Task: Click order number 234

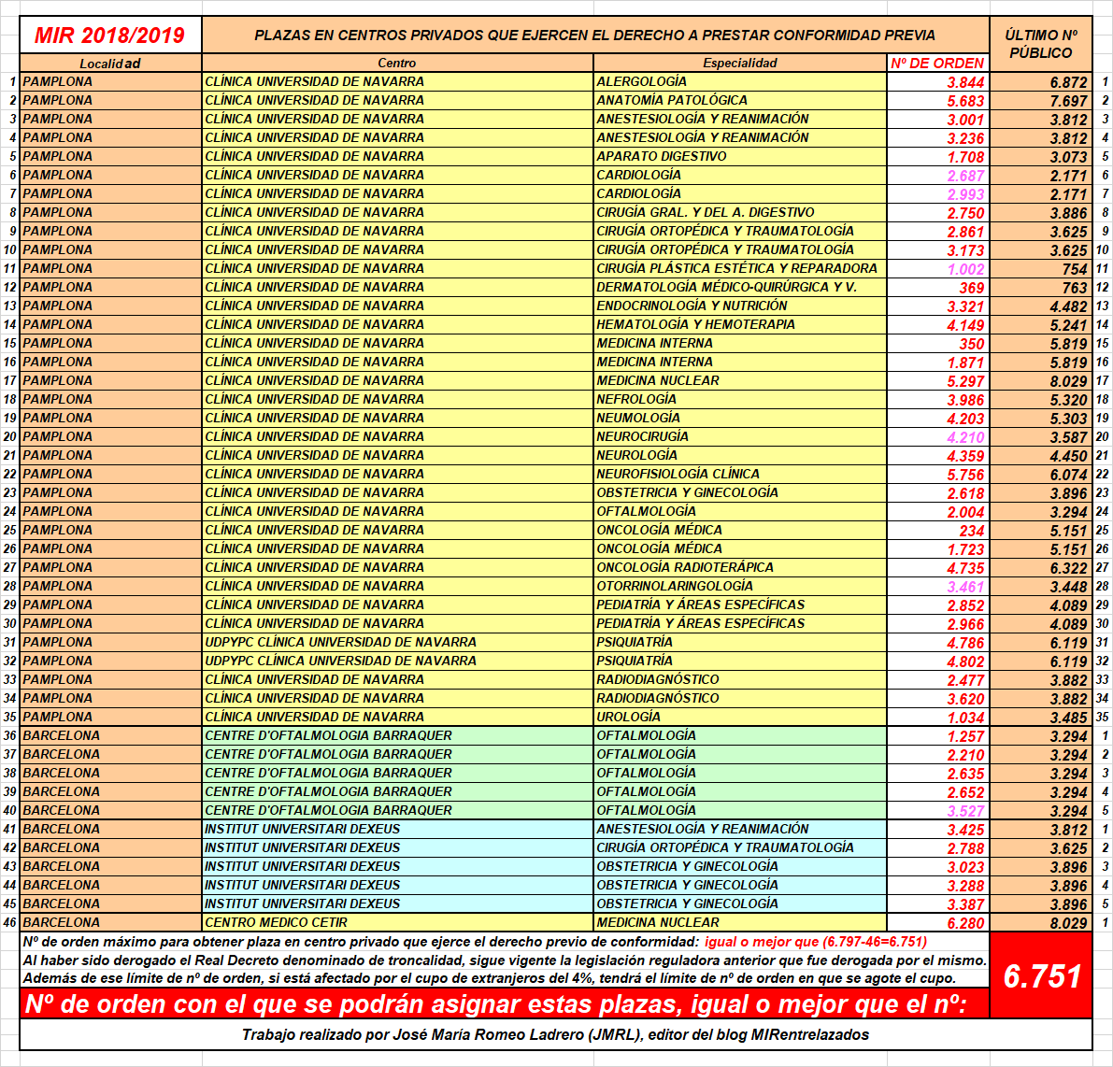Action: click(937, 531)
